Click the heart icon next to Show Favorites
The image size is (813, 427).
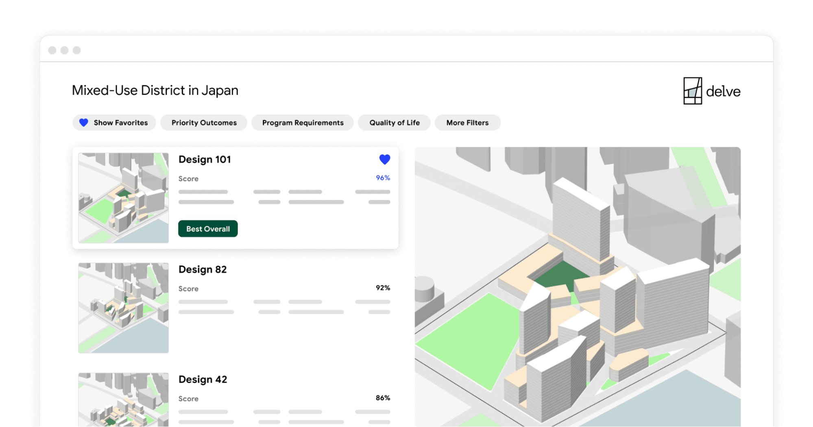(x=83, y=122)
